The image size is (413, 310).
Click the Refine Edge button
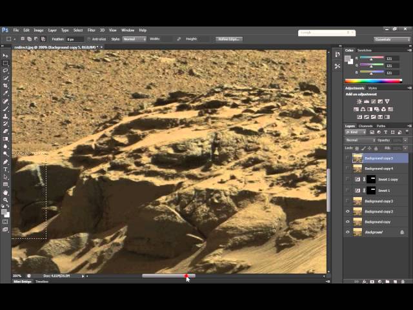(x=229, y=39)
